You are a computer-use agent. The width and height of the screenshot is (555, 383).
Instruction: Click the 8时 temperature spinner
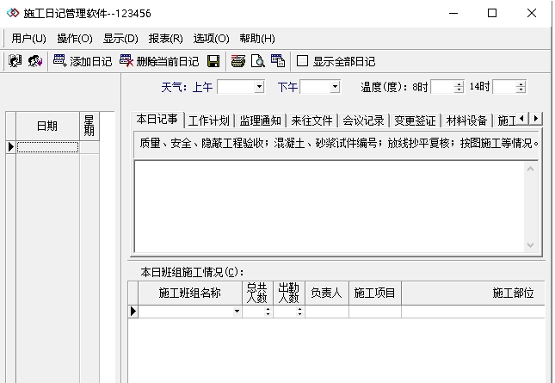(459, 87)
